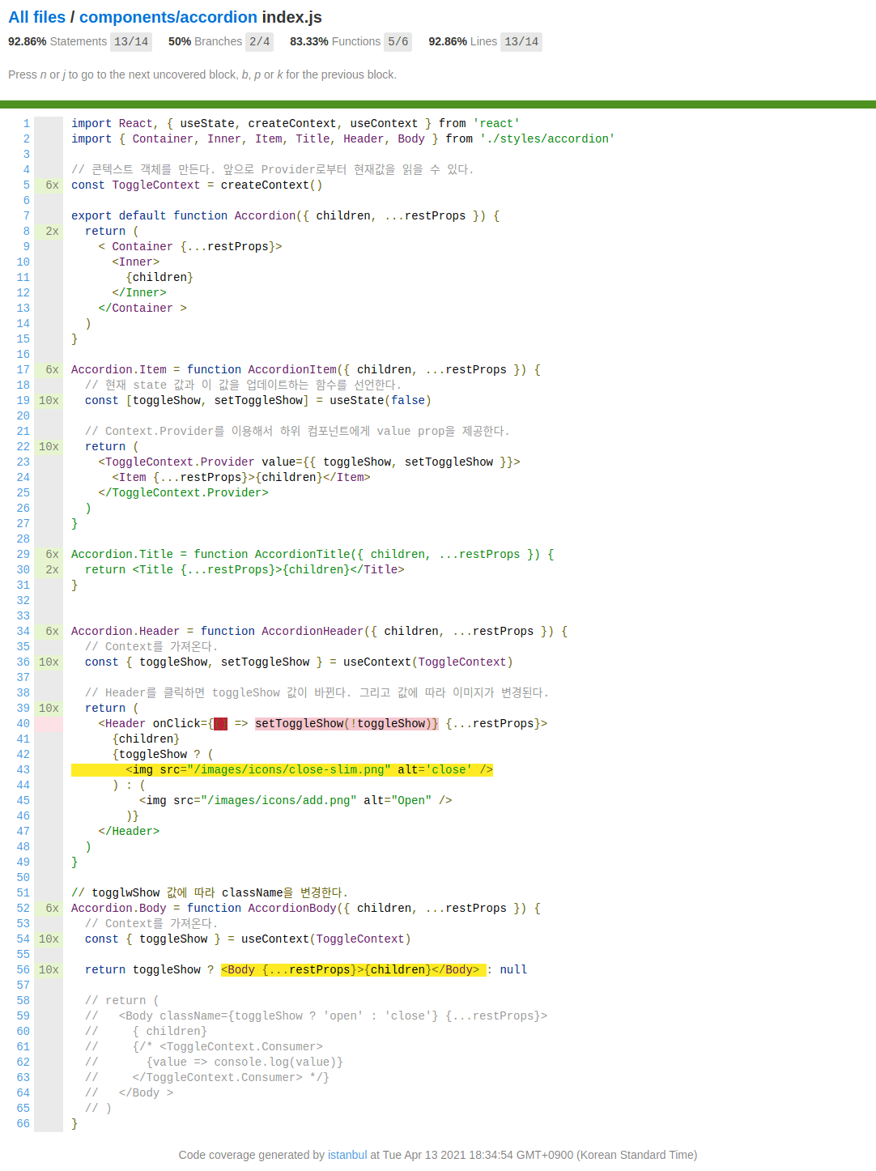The image size is (876, 1171).
Task: Click the ToggleContext.Provider opening tag
Action: click(309, 462)
